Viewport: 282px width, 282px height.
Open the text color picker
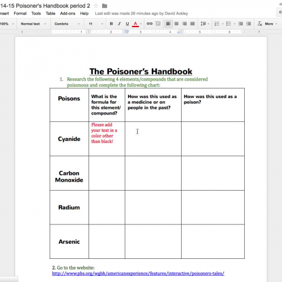pos(135,24)
